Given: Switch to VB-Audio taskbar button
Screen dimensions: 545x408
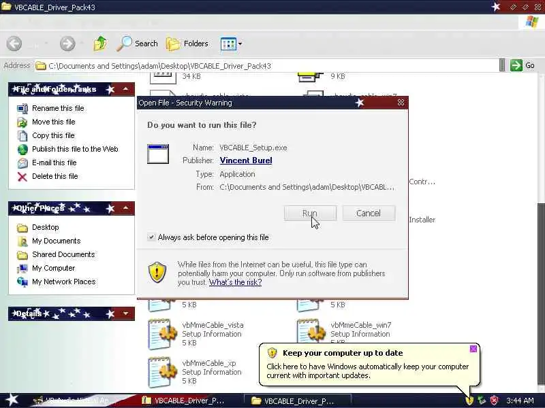Looking at the screenshot, I should point(72,401).
